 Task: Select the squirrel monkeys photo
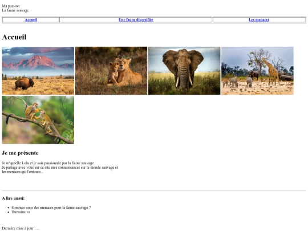click(38, 120)
